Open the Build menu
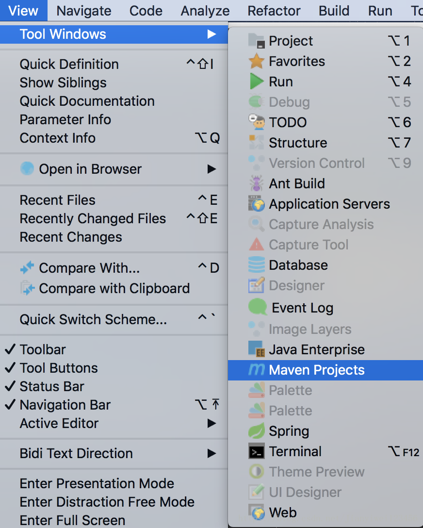423x528 pixels. point(334,11)
